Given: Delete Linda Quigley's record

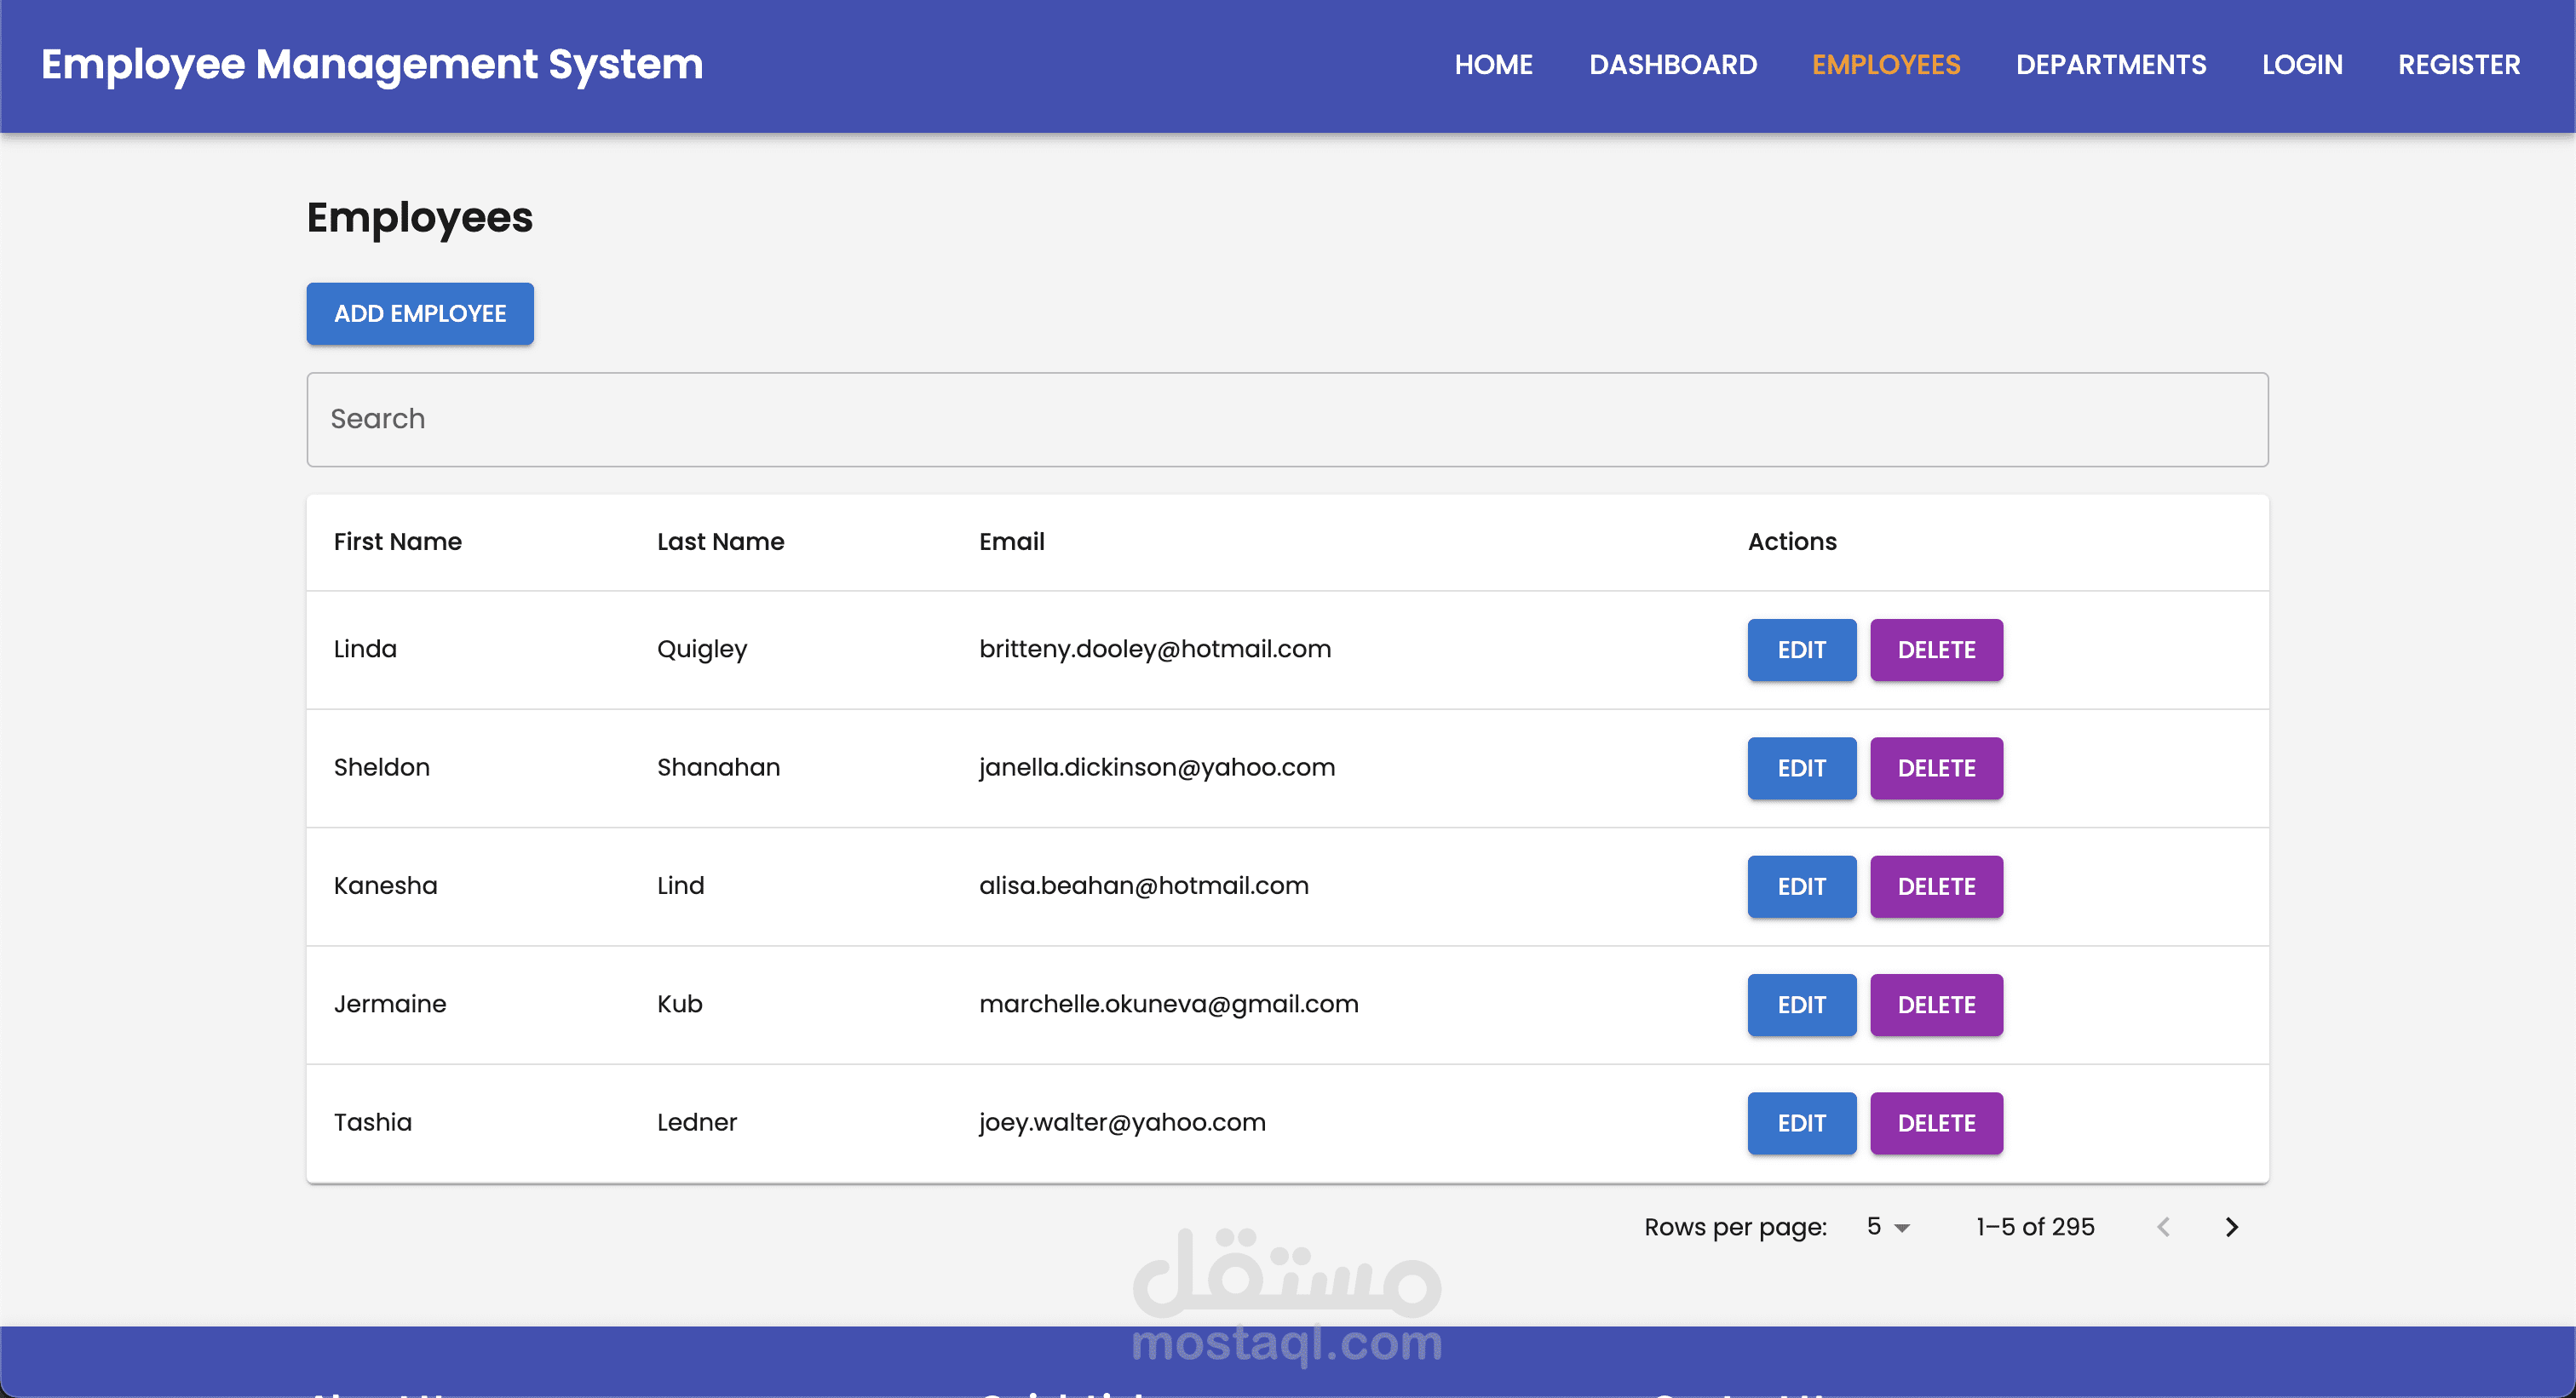Looking at the screenshot, I should point(1936,650).
